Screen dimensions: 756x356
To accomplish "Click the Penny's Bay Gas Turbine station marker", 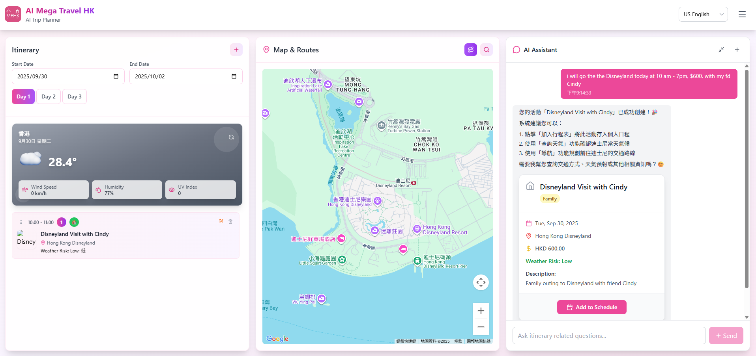I will point(381,126).
